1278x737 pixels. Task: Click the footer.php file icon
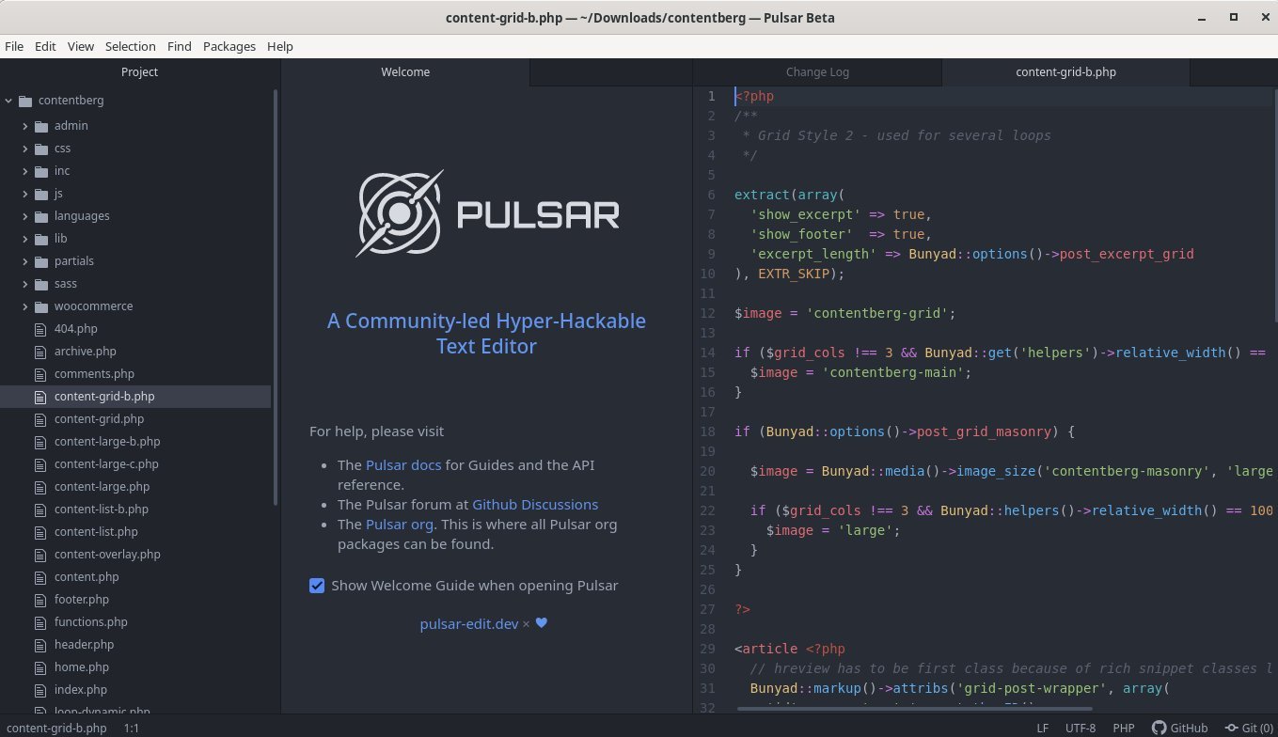pyautogui.click(x=40, y=600)
